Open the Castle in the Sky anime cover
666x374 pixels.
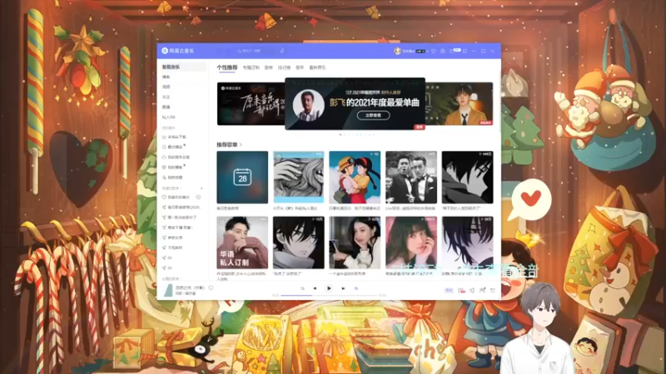coord(355,177)
